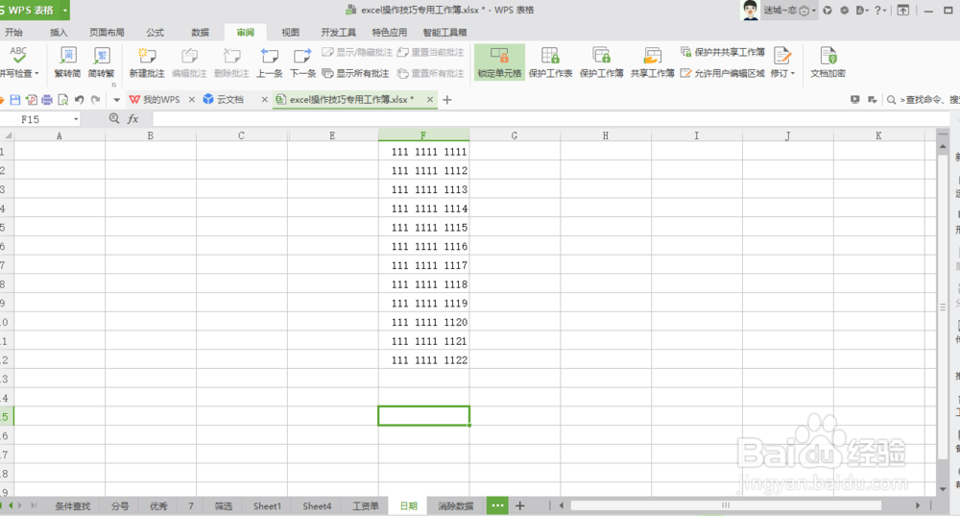
Task: Open the WPS 表格 application menu arrow
Action: pos(64,11)
